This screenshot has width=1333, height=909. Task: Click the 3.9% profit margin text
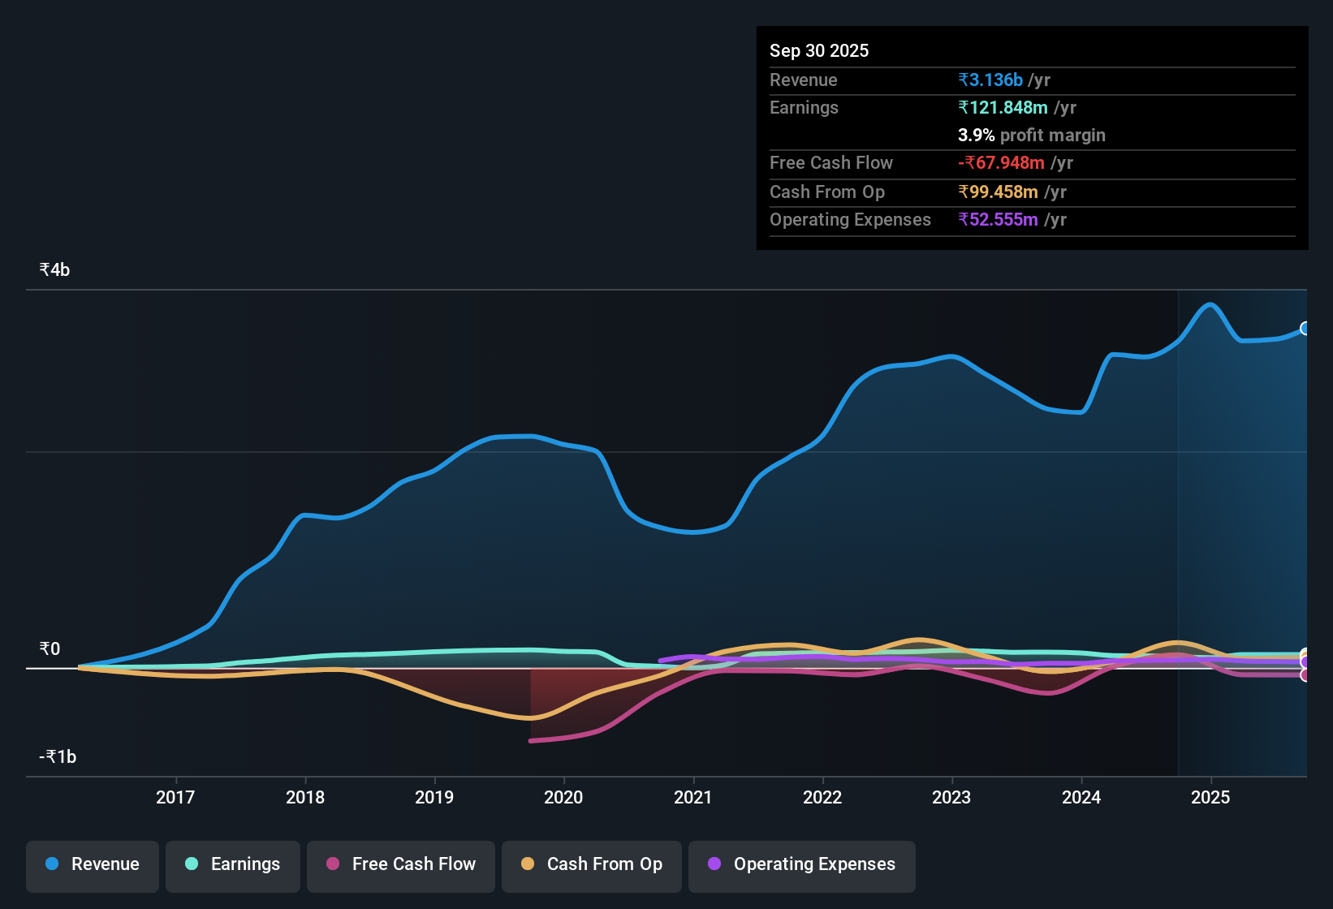pos(1031,136)
